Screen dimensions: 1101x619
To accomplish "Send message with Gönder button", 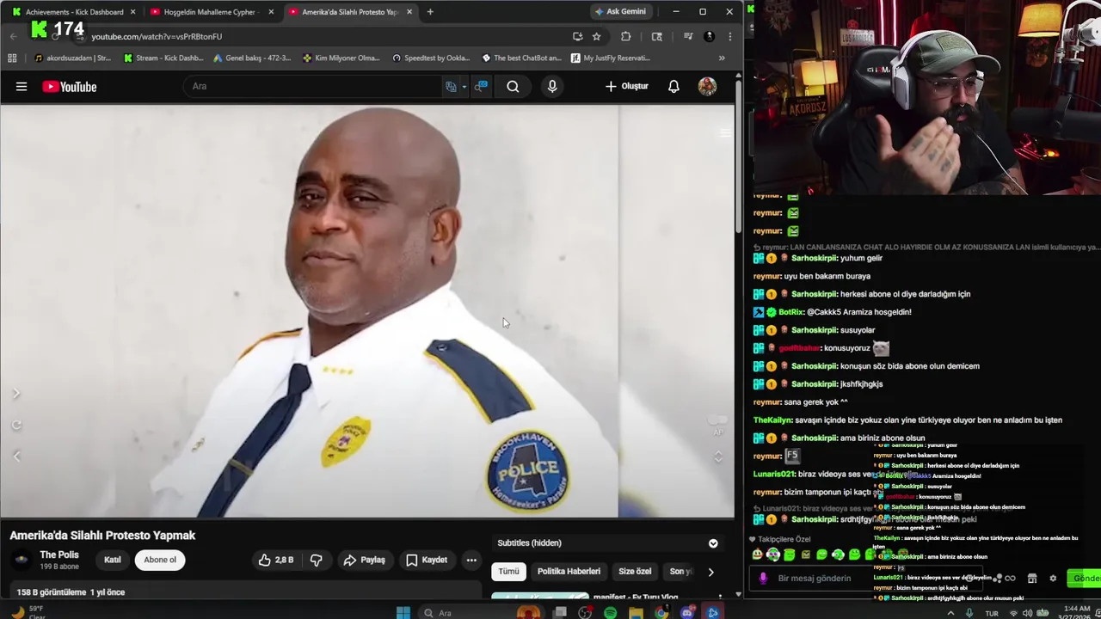I will [1084, 579].
